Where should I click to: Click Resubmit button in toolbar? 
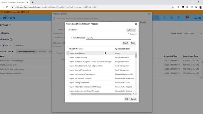pos(42,52)
